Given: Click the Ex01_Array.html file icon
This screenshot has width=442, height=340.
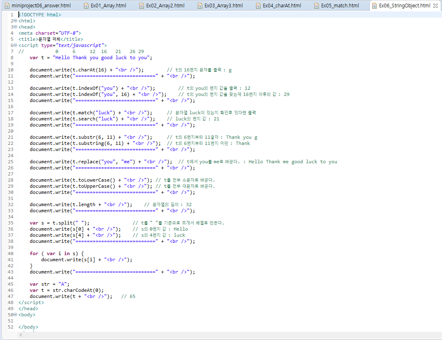Looking at the screenshot, I should [x=86, y=6].
